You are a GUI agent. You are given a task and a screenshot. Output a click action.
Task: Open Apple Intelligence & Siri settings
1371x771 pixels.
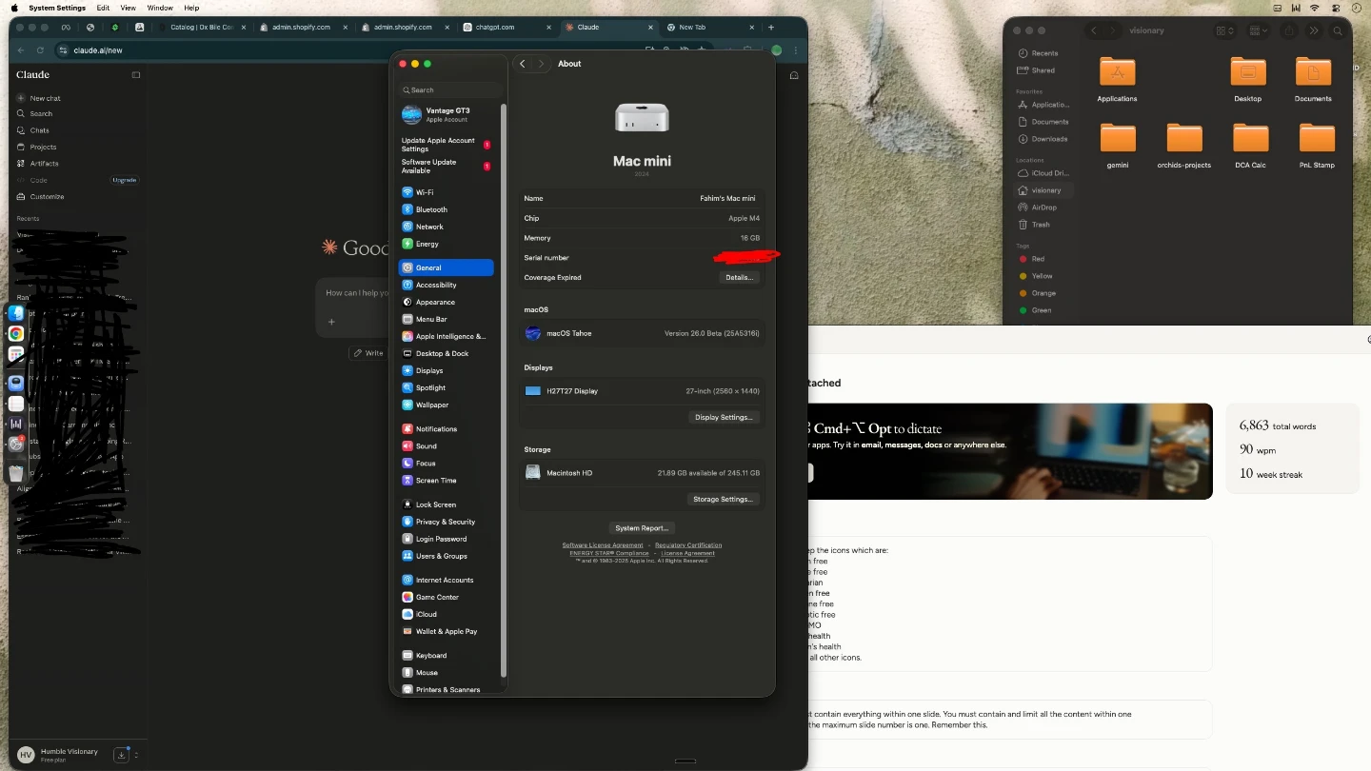(446, 336)
